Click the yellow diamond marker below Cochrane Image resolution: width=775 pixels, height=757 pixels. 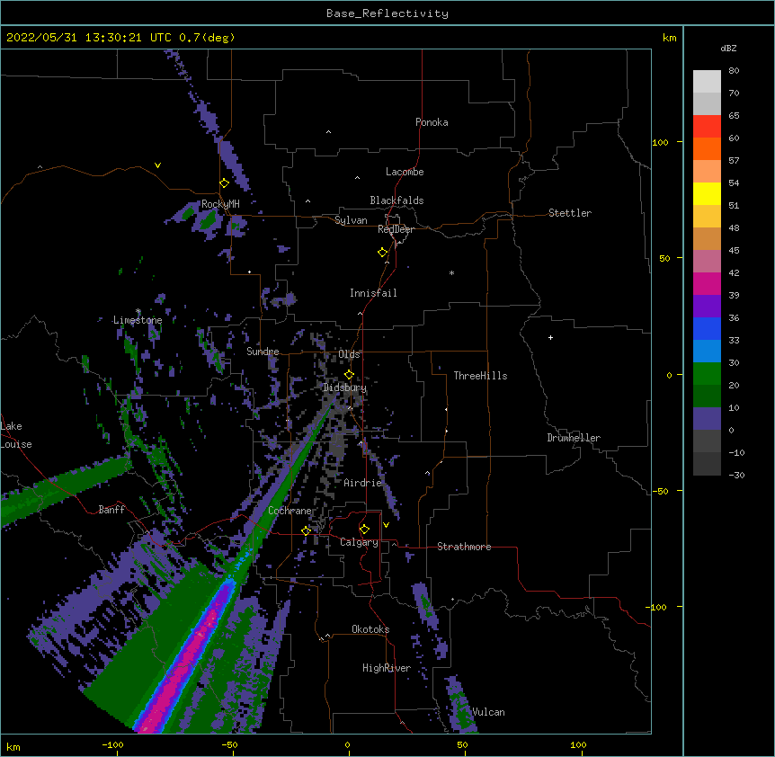pos(306,530)
